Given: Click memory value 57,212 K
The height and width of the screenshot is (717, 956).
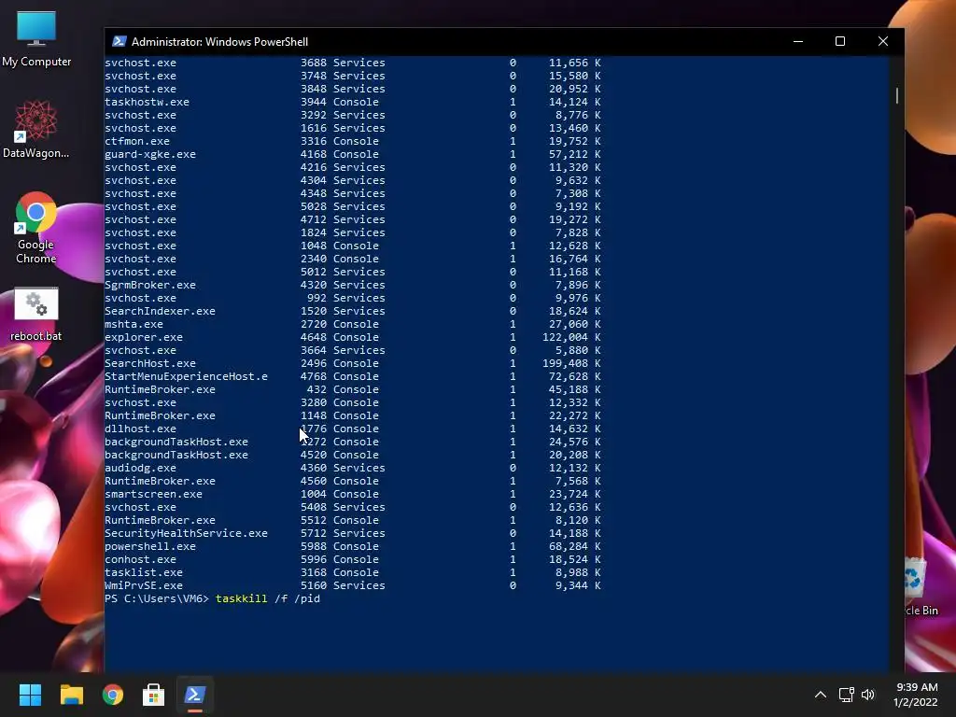Looking at the screenshot, I should tap(575, 154).
